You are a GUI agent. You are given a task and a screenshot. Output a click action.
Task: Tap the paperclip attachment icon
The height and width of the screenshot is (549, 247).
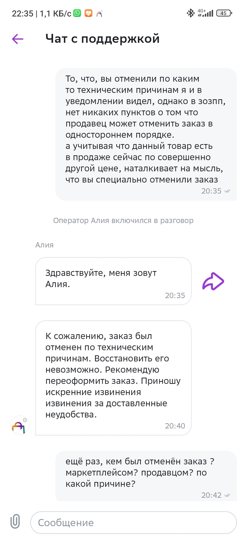tap(15, 521)
